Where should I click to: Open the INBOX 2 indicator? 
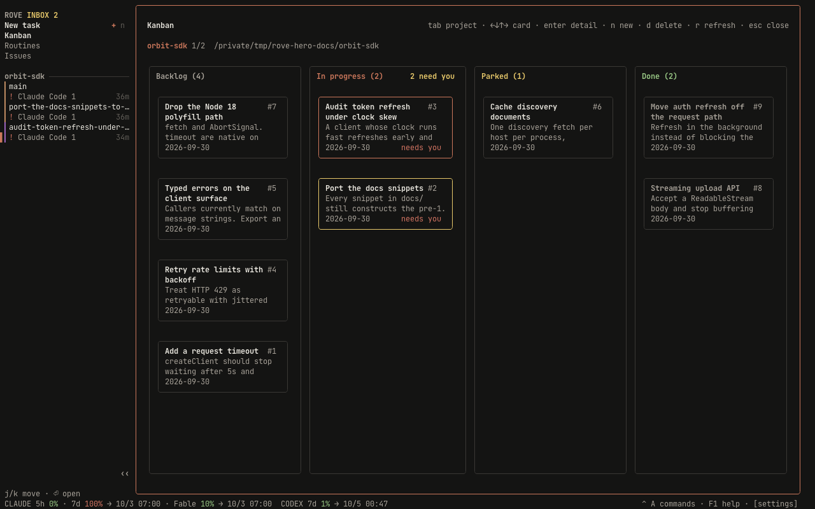click(x=42, y=15)
